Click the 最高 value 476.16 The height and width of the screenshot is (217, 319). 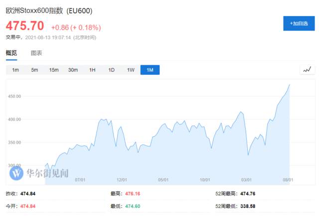pos(133,194)
